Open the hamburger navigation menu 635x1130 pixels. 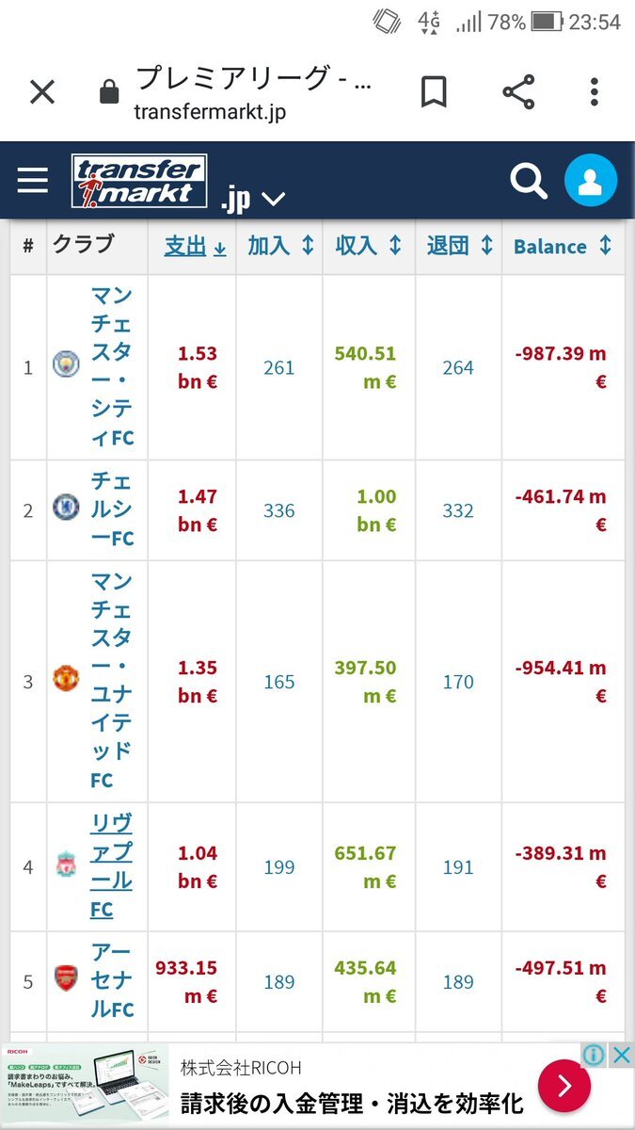tap(32, 180)
